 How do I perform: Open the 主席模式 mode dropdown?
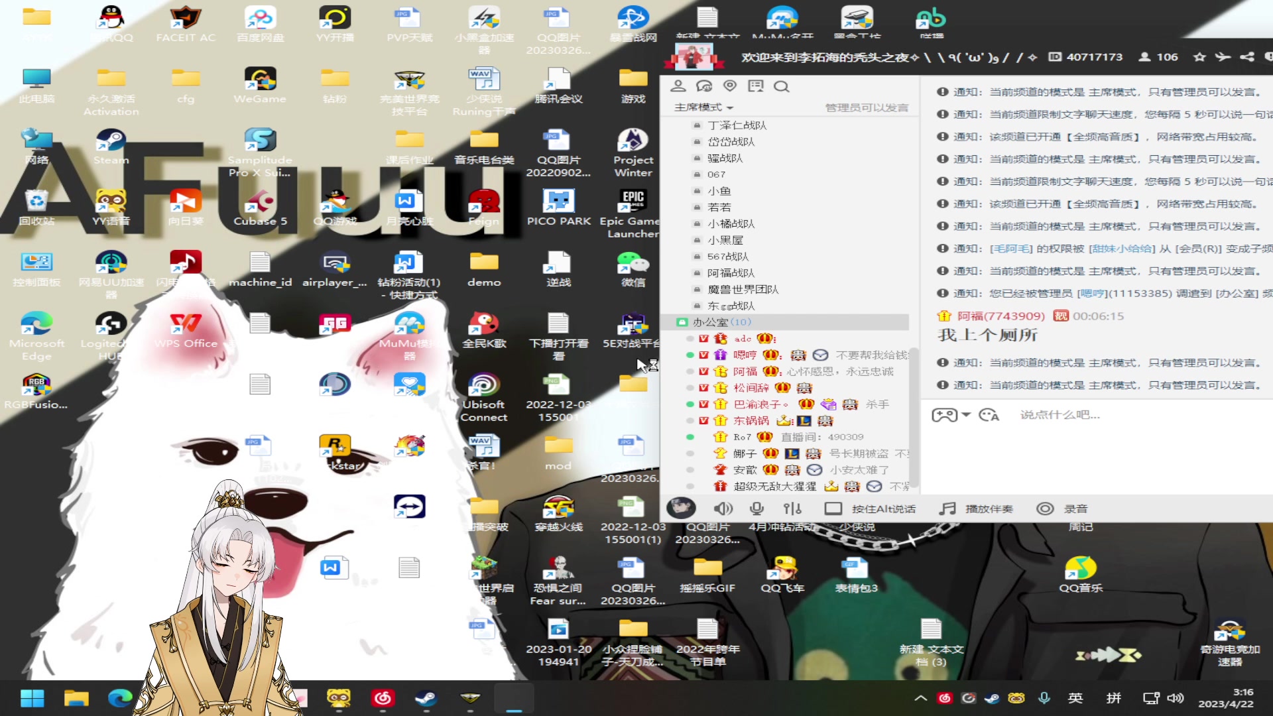tap(703, 107)
